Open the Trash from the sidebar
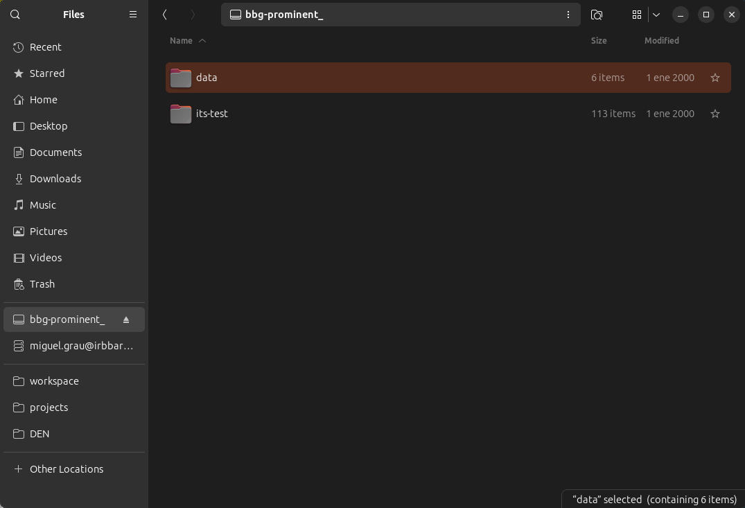The width and height of the screenshot is (745, 508). [44, 283]
